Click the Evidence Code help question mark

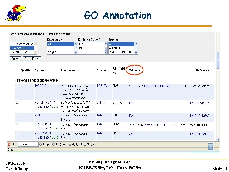click(x=99, y=39)
